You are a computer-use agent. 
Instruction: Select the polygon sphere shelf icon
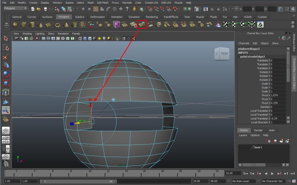point(15,25)
